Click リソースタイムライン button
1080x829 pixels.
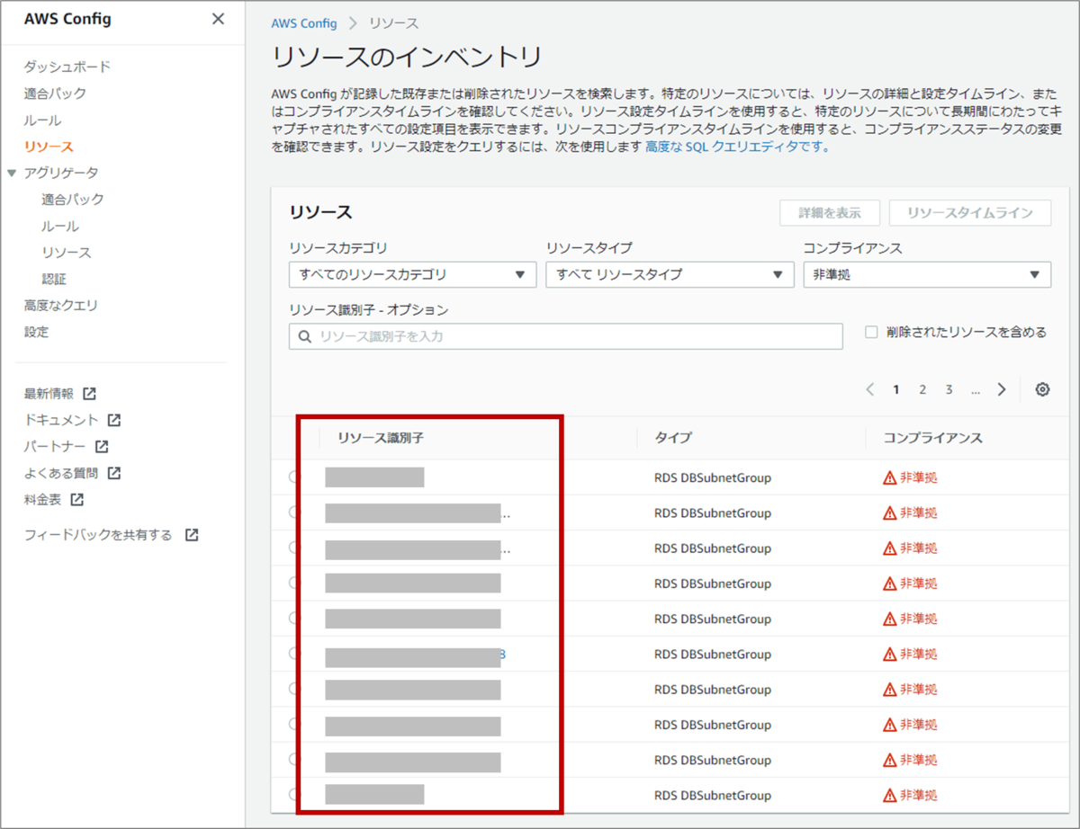[970, 213]
